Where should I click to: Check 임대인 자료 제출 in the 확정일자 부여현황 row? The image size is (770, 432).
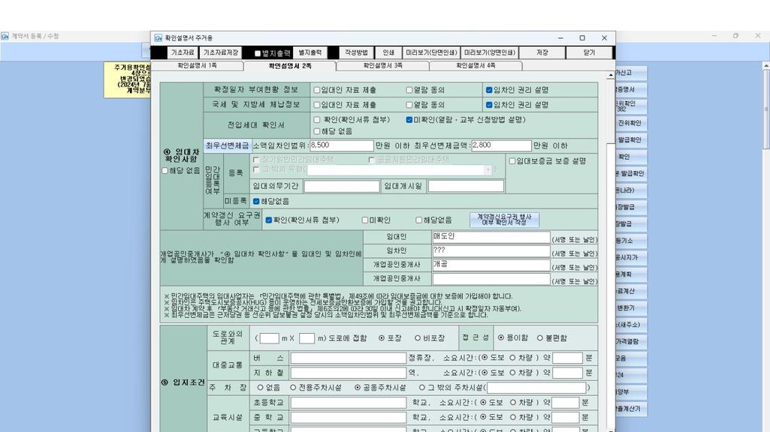coord(317,90)
